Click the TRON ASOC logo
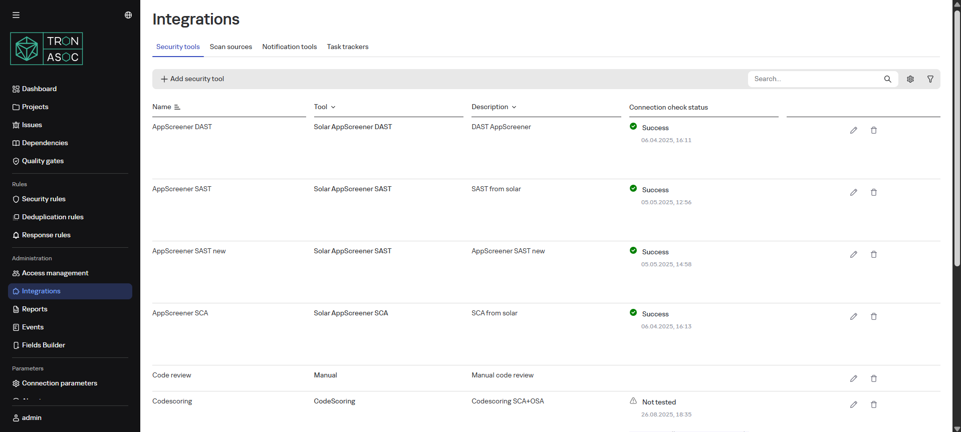 [x=47, y=49]
